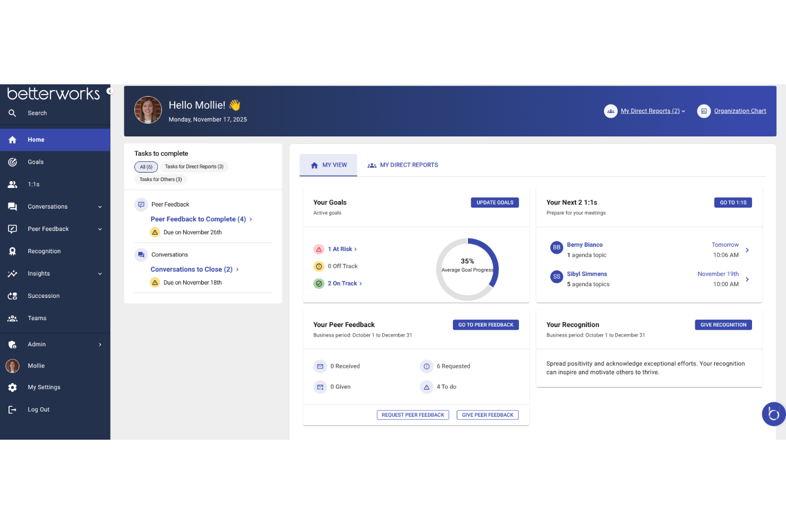Screen dimensions: 786x524
Task: Open Sibyl Simmens' upcoming 1:1 meeting
Action: [587, 274]
